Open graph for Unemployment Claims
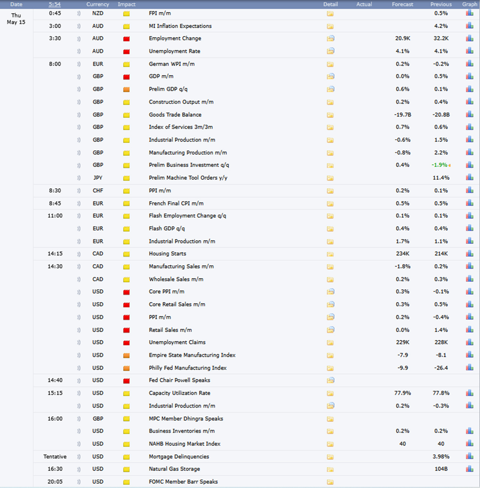 click(469, 342)
